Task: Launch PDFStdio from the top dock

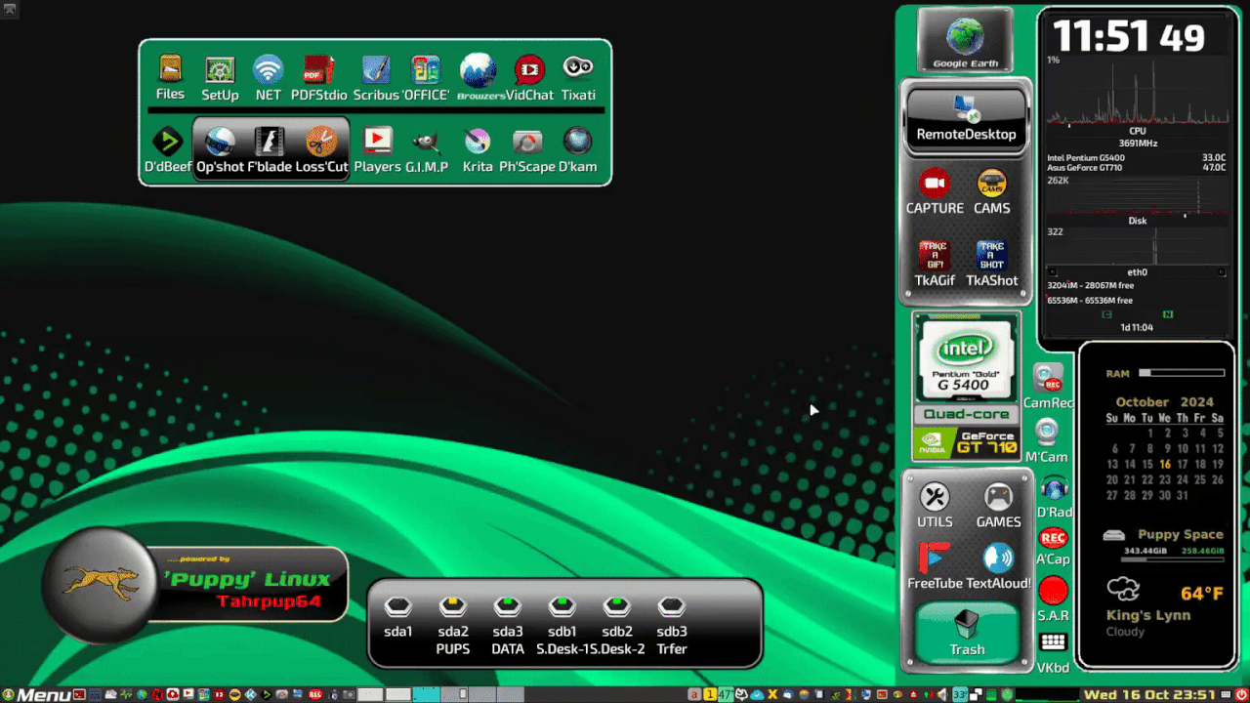Action: pos(318,70)
